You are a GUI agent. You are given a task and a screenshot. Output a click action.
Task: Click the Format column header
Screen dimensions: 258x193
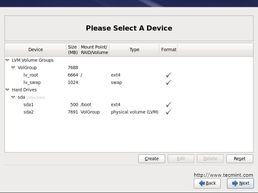click(x=169, y=50)
